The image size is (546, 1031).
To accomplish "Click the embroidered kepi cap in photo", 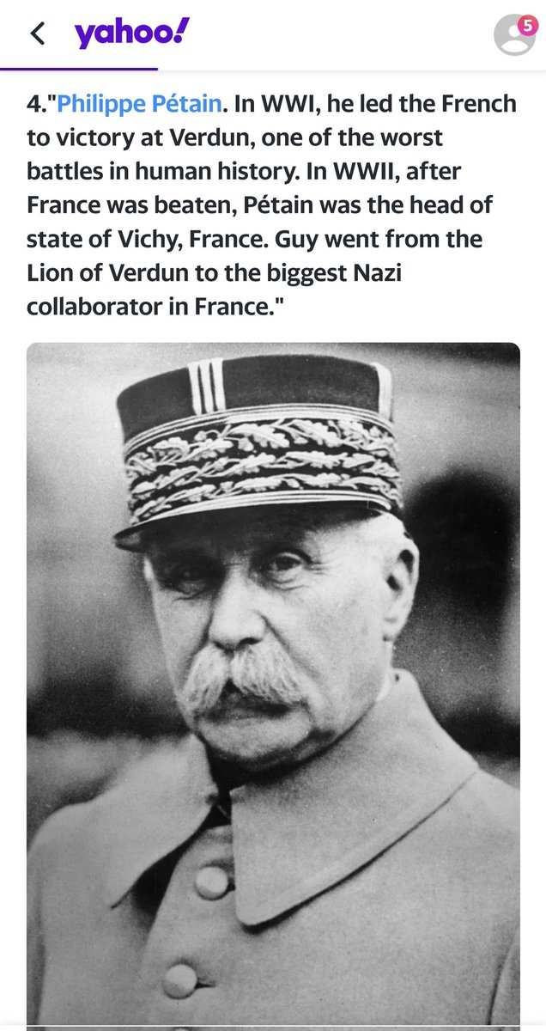I will [x=260, y=448].
